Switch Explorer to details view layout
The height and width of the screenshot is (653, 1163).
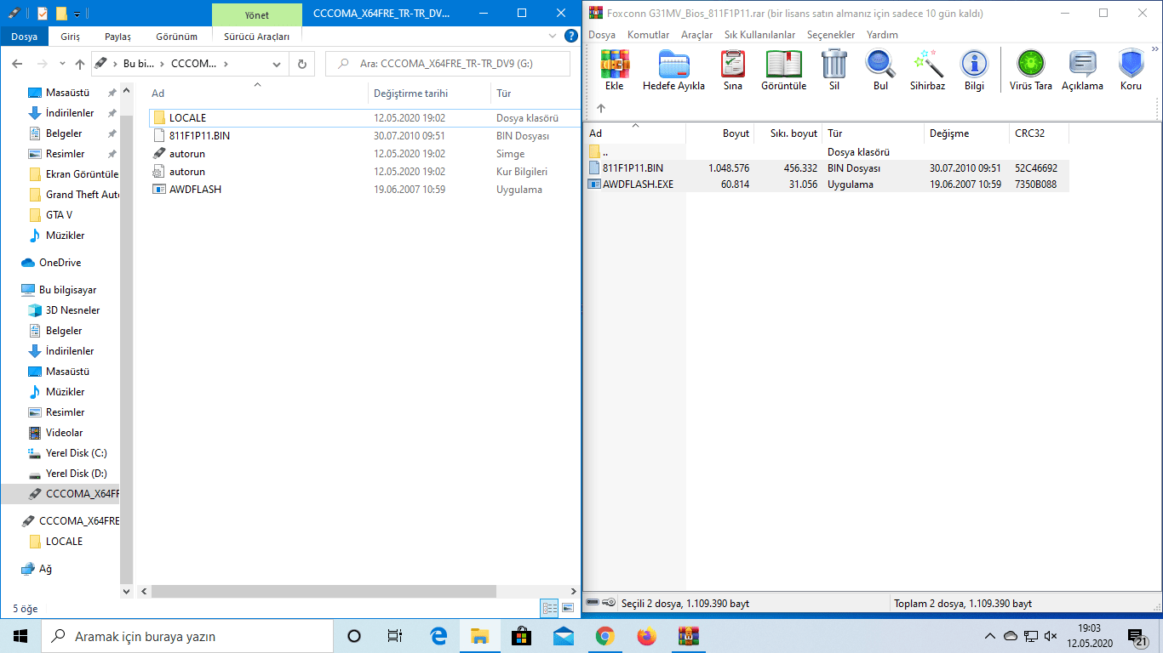[549, 608]
